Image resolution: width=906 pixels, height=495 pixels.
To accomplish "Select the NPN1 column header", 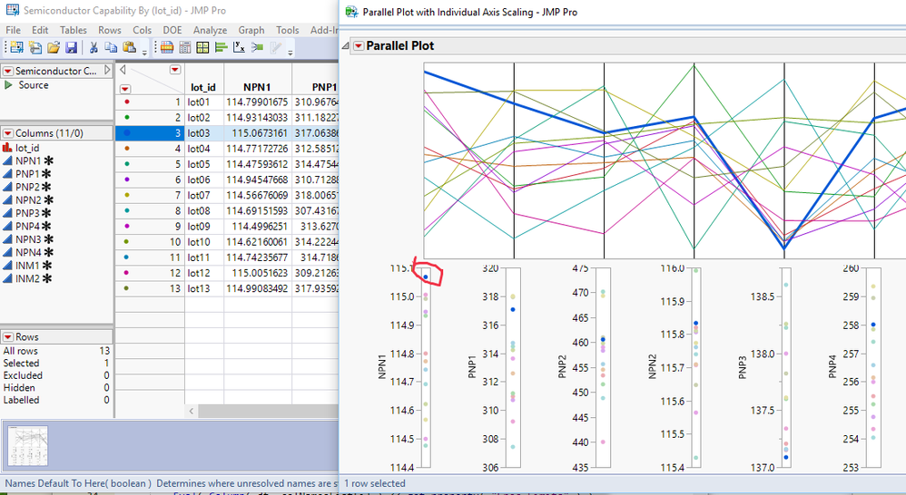I will 256,87.
